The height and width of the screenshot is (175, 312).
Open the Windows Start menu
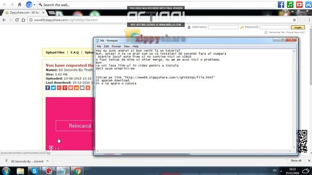(x=6, y=171)
